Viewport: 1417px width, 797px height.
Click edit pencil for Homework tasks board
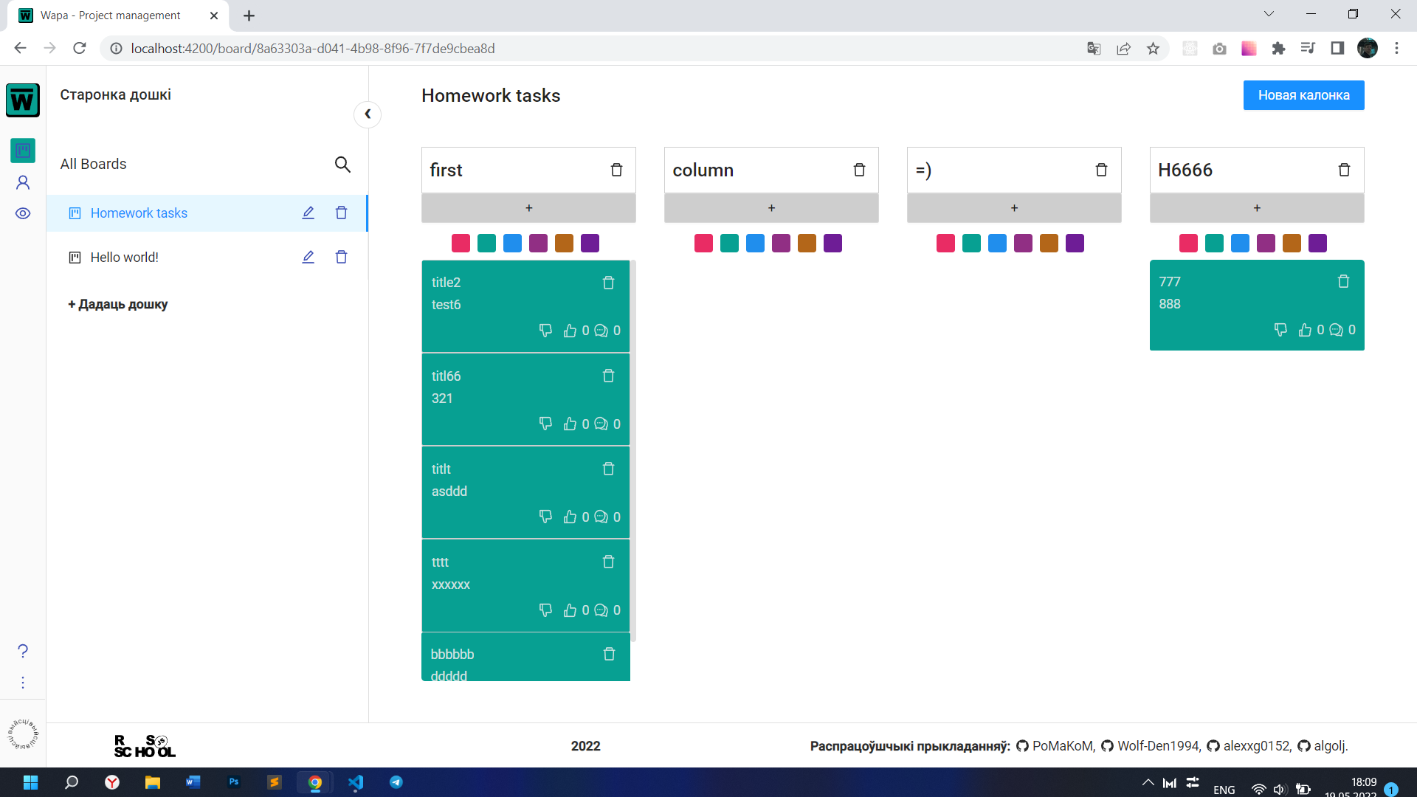click(x=308, y=213)
